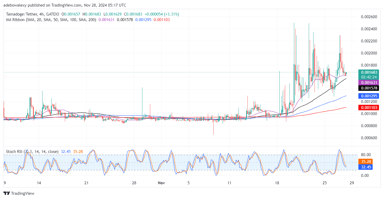Image resolution: width=384 pixels, height=199 pixels.
Task: Click the current price label 0.001683
Action: (x=368, y=72)
